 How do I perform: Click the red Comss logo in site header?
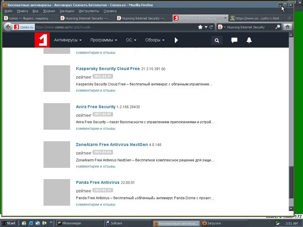coord(42,40)
